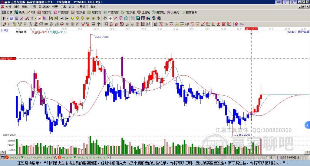Open the calendar date icon
The width and height of the screenshot is (310, 166).
click(133, 18)
